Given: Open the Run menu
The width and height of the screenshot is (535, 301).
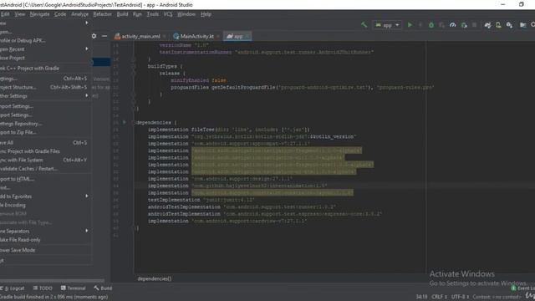Looking at the screenshot, I should [137, 14].
